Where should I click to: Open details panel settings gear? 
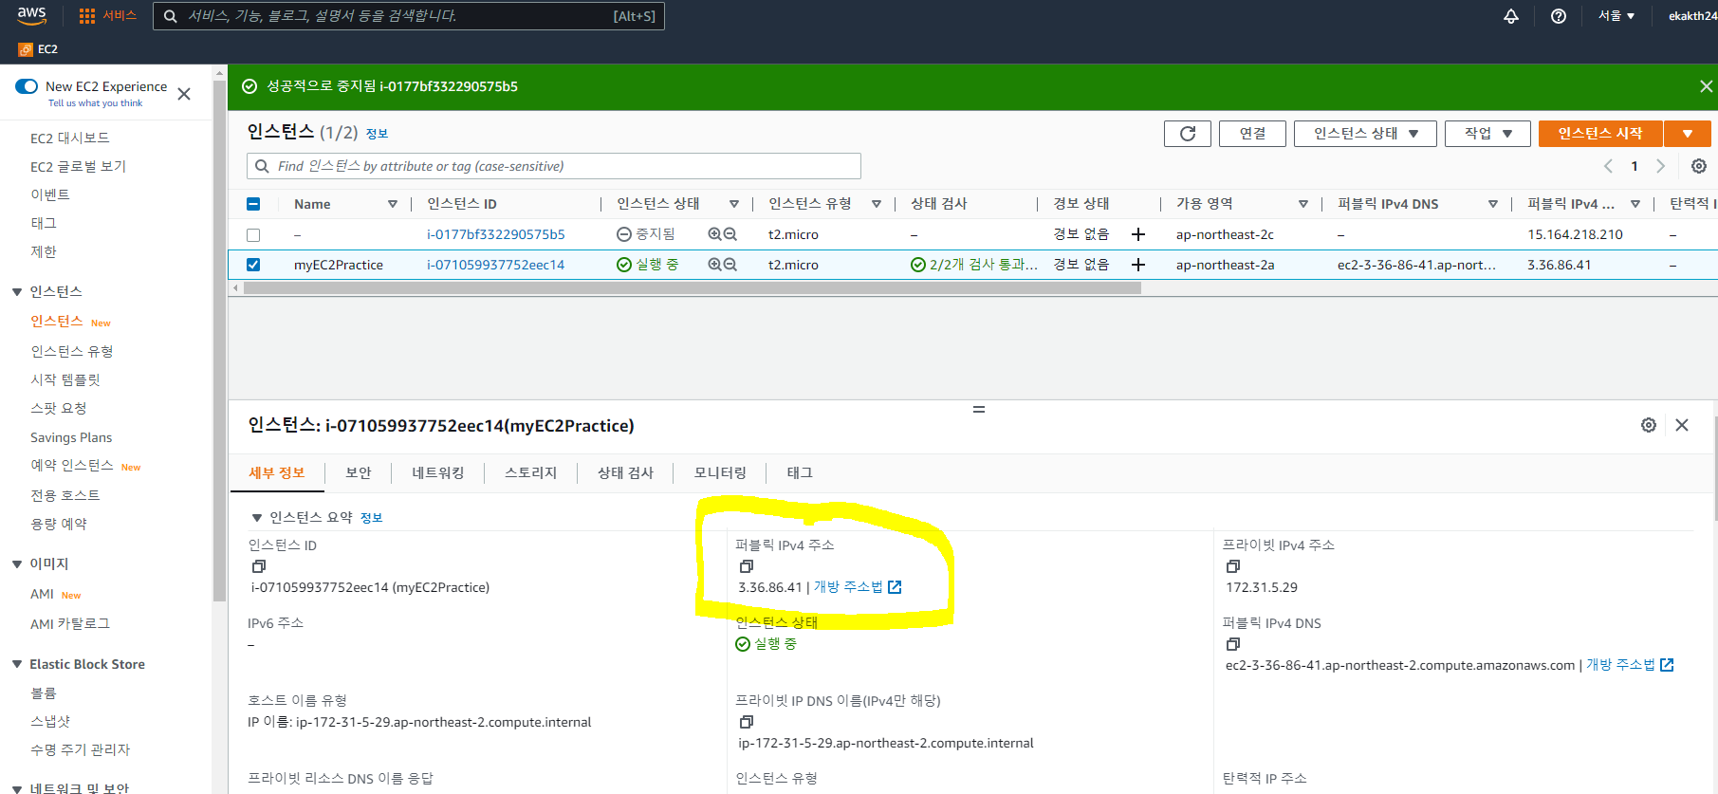1649,425
